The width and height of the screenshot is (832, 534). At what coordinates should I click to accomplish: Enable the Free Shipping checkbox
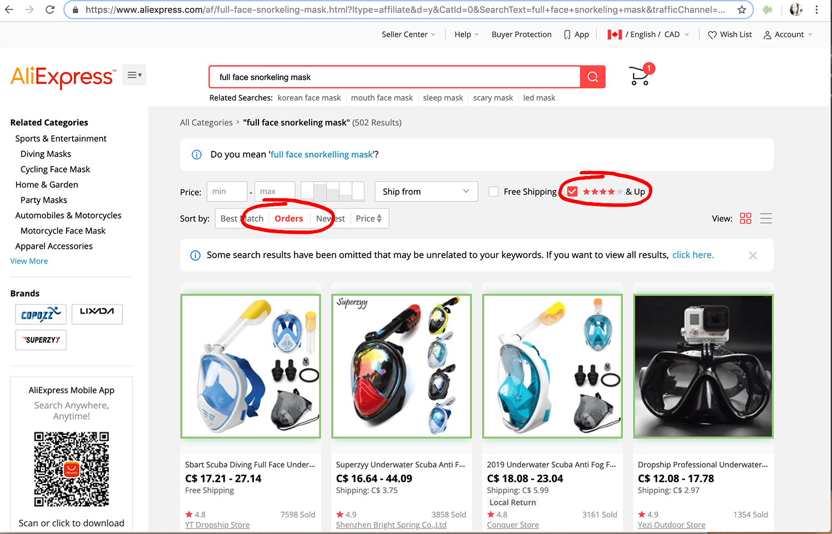pos(494,192)
